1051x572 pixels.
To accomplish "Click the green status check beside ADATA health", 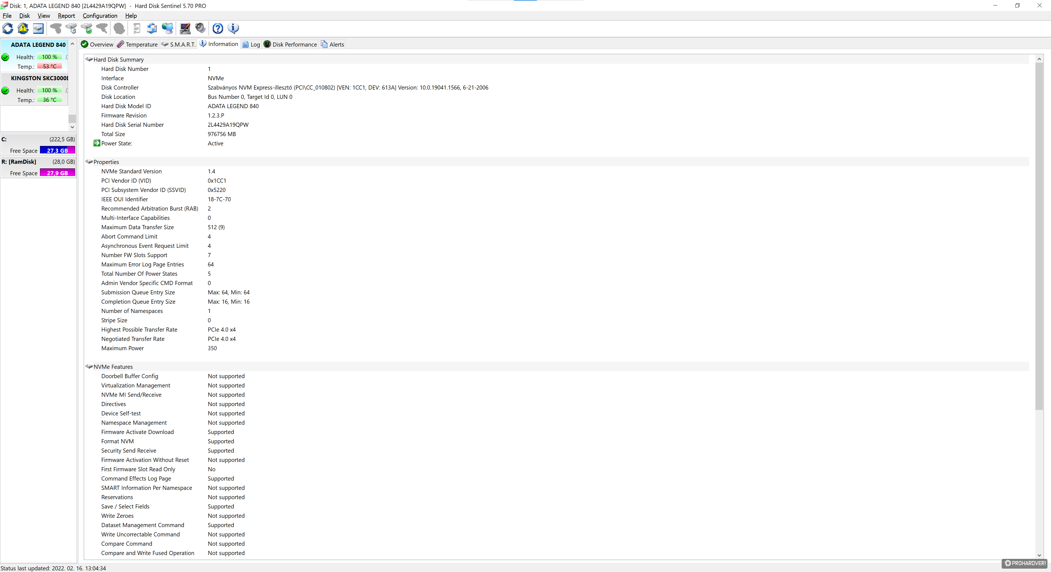I will [x=5, y=57].
